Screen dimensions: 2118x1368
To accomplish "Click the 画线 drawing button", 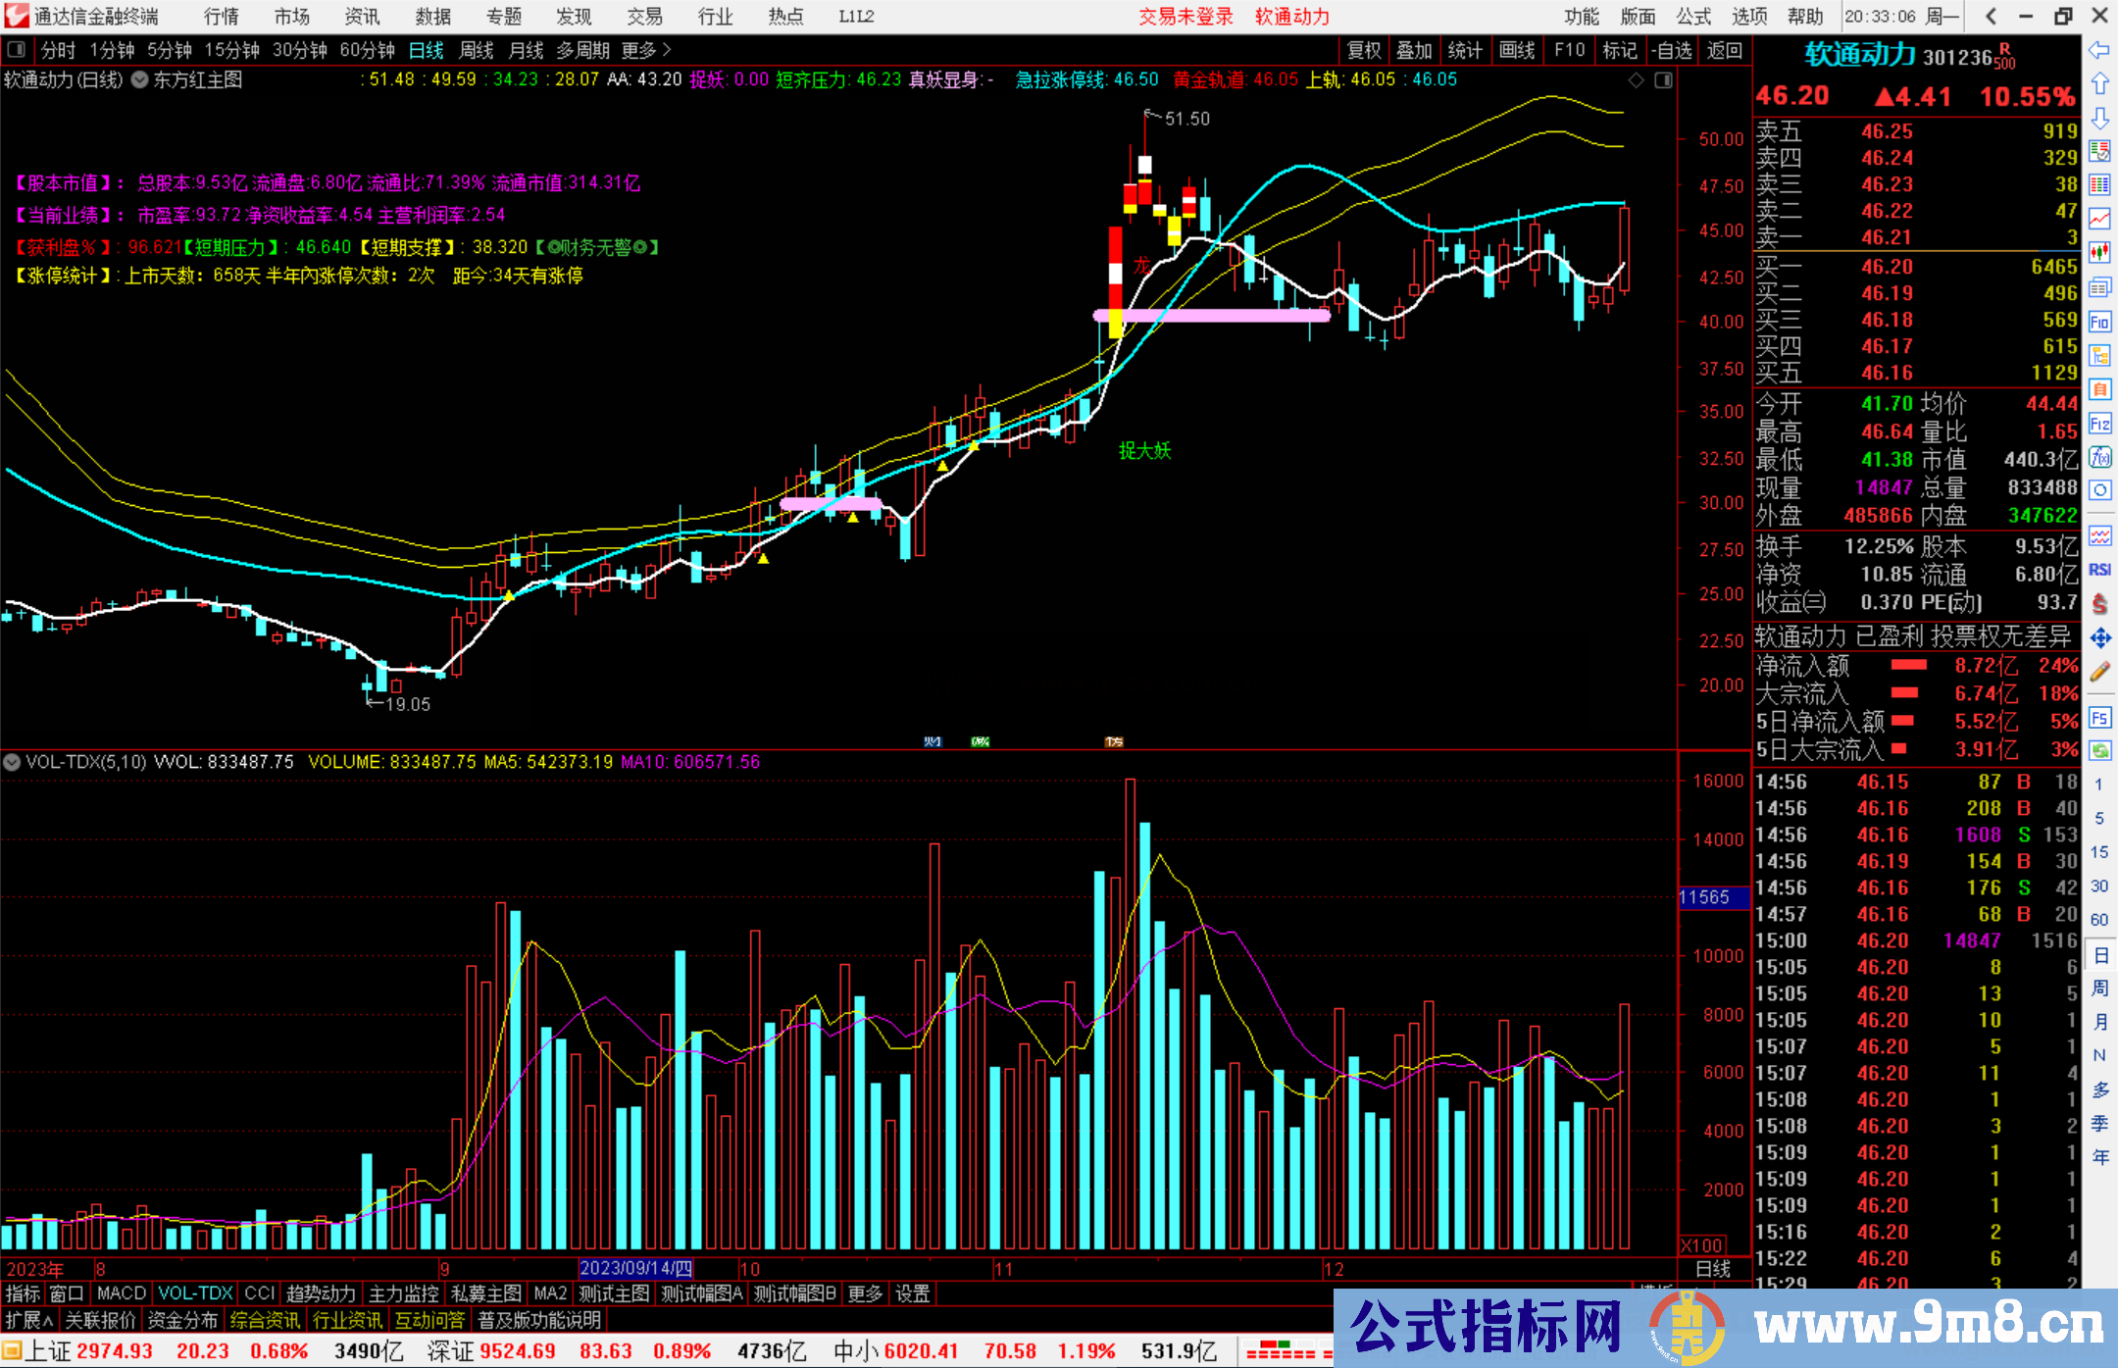I will 1517,50.
